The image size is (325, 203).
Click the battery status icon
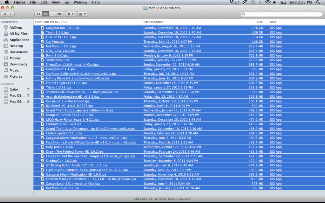pyautogui.click(x=283, y=2)
